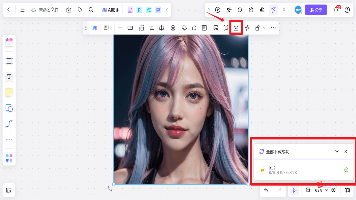Open notifications bell with 25 badge
The height and width of the screenshot is (200, 356).
pyautogui.click(x=336, y=10)
